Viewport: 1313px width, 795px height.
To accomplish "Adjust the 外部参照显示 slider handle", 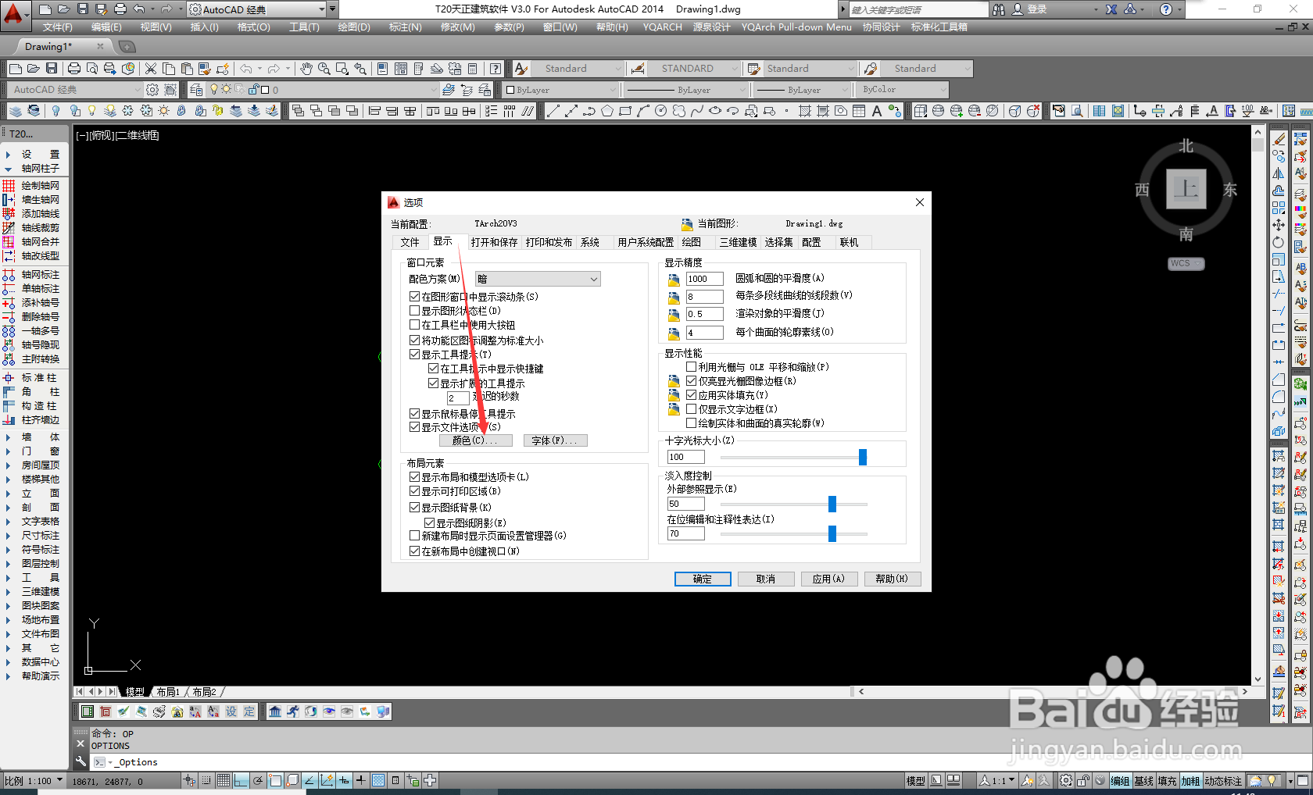I will point(832,504).
